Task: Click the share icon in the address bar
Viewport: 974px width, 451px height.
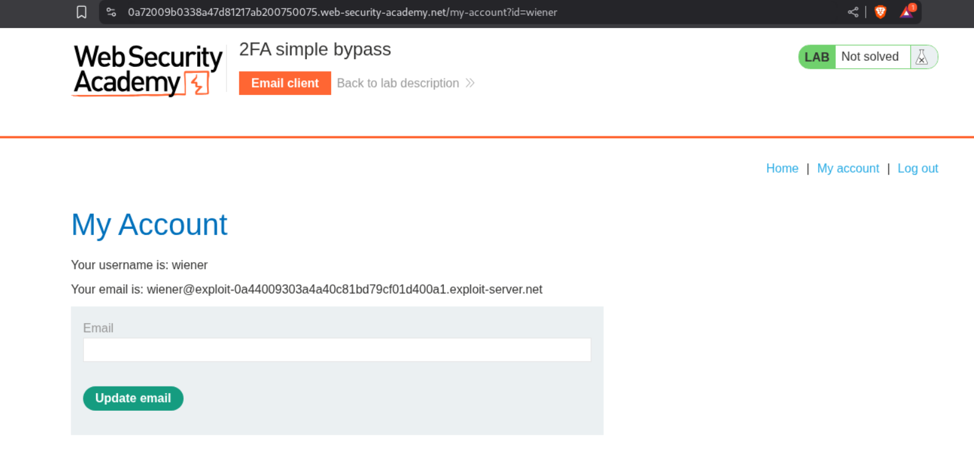Action: tap(853, 12)
